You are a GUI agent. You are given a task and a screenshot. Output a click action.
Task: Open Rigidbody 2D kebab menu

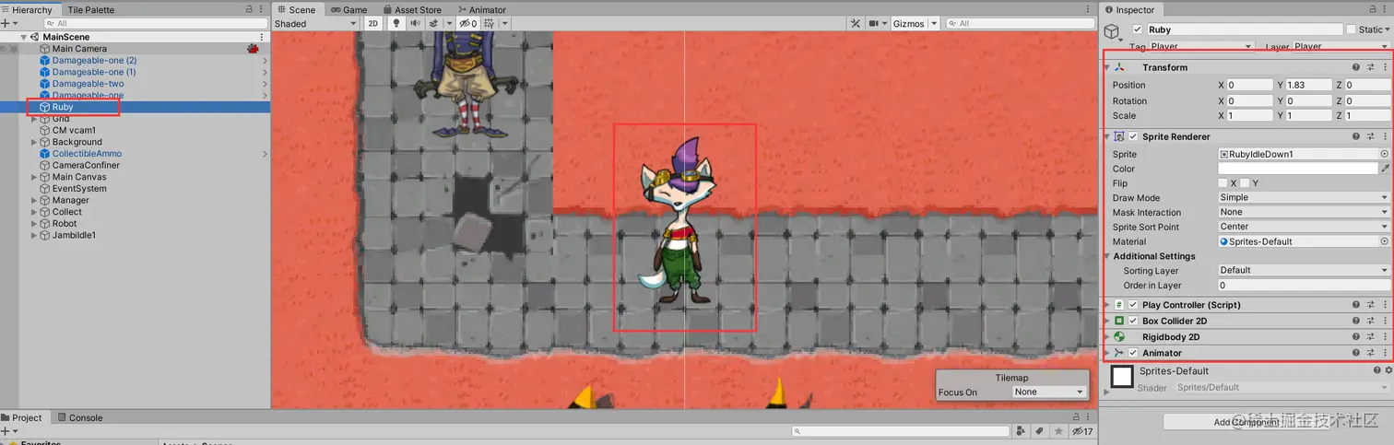(x=1385, y=337)
